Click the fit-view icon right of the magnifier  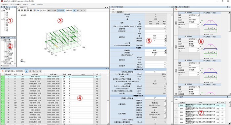click(31, 11)
